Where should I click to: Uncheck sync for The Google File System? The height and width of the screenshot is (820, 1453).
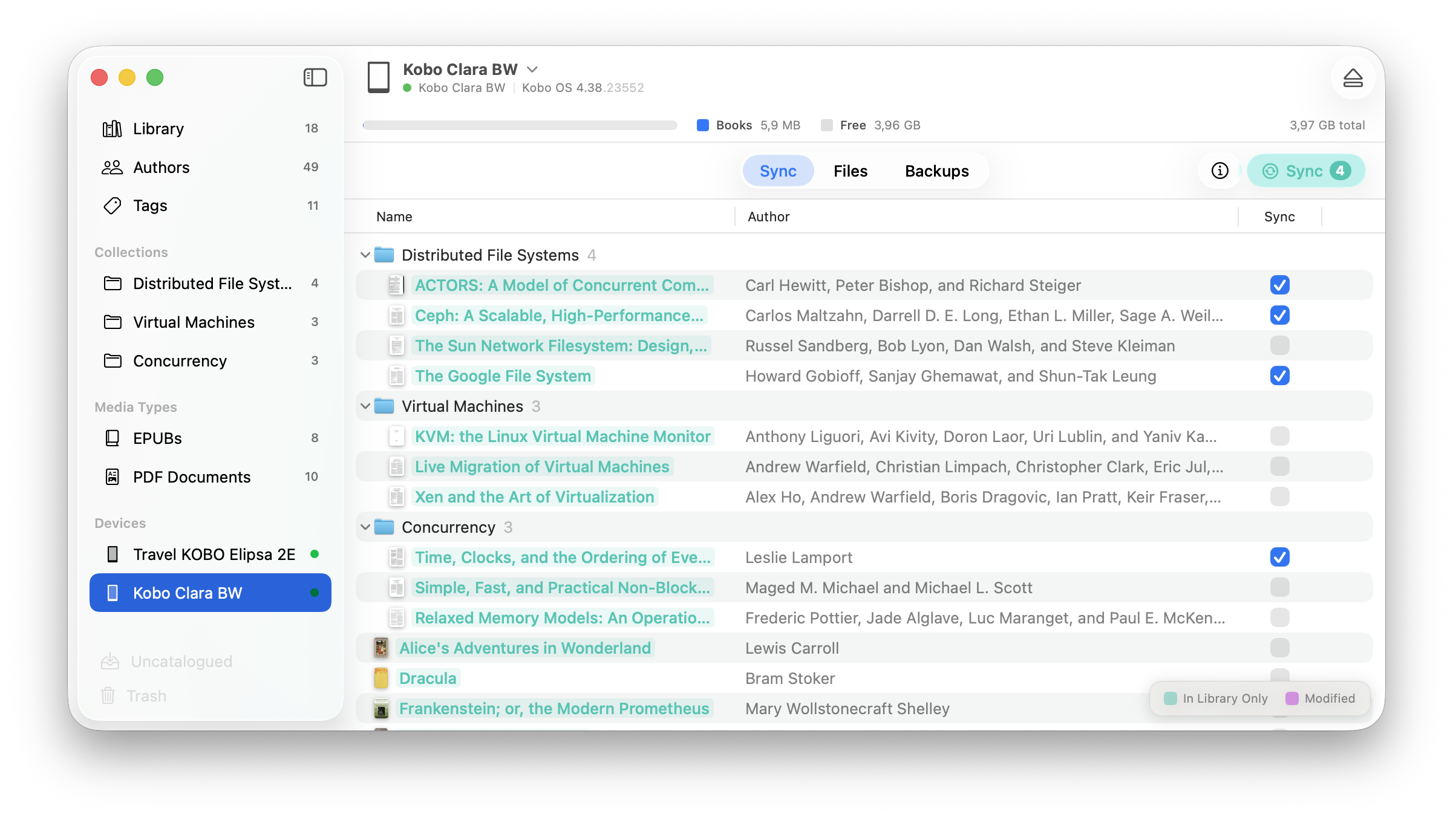pos(1279,376)
